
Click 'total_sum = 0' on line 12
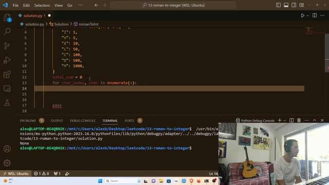pyautogui.click(x=67, y=77)
